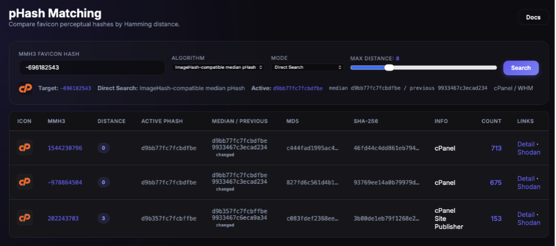Click the SHA-256 value 46fd44c4dd861eb794…
556x246 pixels.
(387, 148)
